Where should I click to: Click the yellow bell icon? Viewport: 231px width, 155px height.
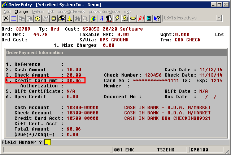pyautogui.click(x=70, y=19)
